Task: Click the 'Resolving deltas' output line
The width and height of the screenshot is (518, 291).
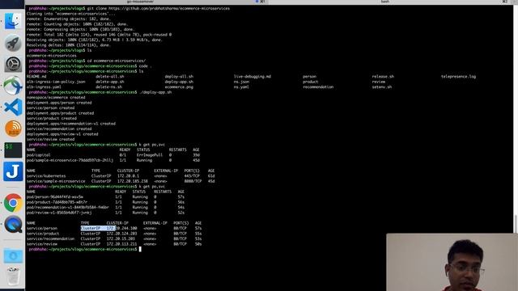Action: click(68, 45)
